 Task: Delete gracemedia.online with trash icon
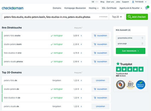[x=142, y=38]
